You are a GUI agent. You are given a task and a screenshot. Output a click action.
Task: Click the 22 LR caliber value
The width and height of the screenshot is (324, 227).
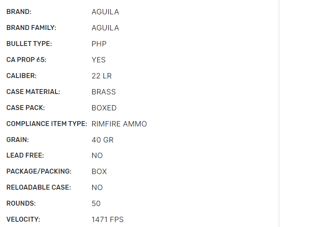click(102, 76)
